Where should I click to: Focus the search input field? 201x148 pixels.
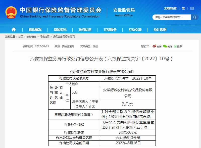coord(172,17)
